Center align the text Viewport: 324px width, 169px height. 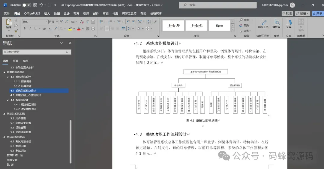click(x=107, y=29)
